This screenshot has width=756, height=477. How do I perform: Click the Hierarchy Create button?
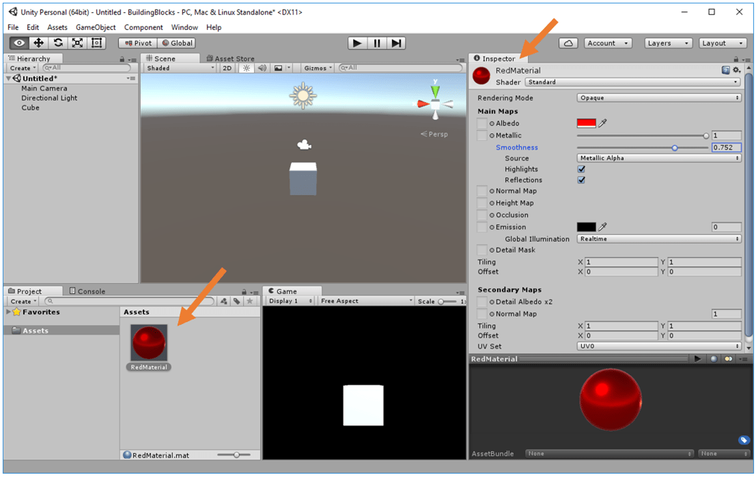[x=20, y=68]
